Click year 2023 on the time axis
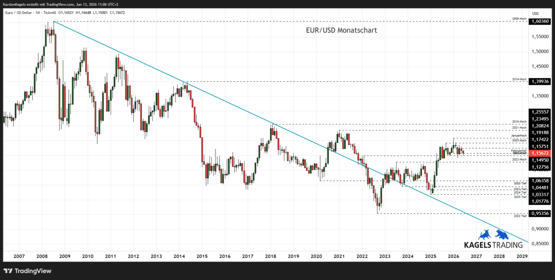Image resolution: width=555 pixels, height=280 pixels. click(385, 256)
